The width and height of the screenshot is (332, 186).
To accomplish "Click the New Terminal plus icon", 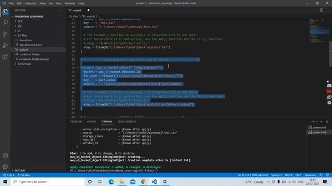I will (x=313, y=121).
